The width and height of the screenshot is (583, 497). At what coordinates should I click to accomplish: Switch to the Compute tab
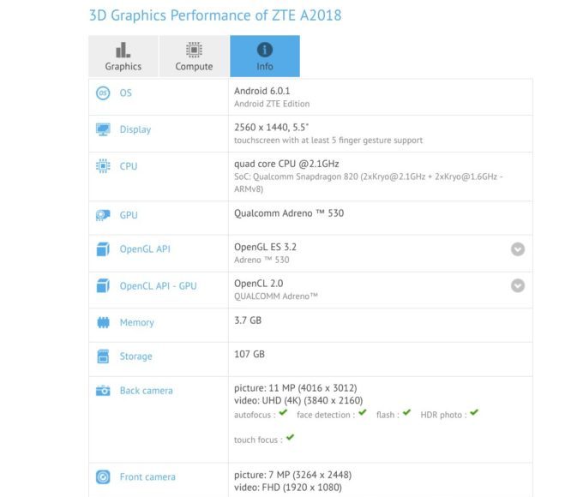tap(194, 57)
